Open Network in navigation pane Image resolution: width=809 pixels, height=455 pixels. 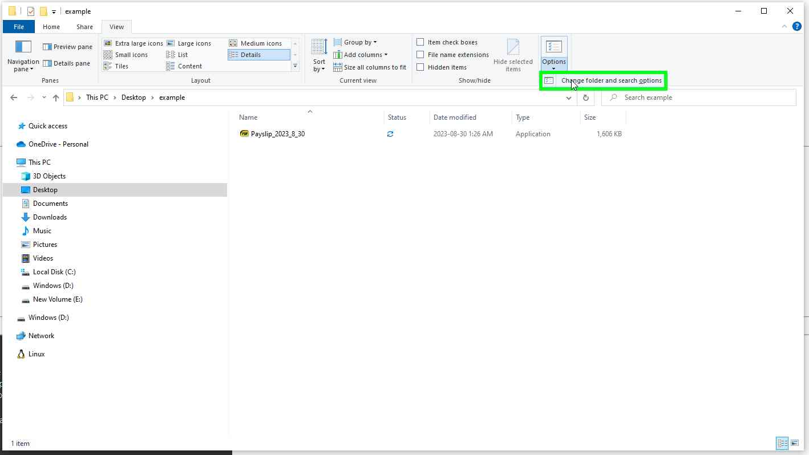pyautogui.click(x=41, y=336)
